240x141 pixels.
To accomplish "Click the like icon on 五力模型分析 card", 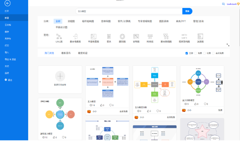I will coord(148,111).
